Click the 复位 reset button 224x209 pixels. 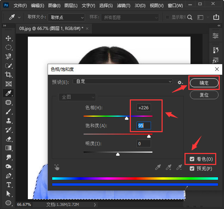point(204,95)
